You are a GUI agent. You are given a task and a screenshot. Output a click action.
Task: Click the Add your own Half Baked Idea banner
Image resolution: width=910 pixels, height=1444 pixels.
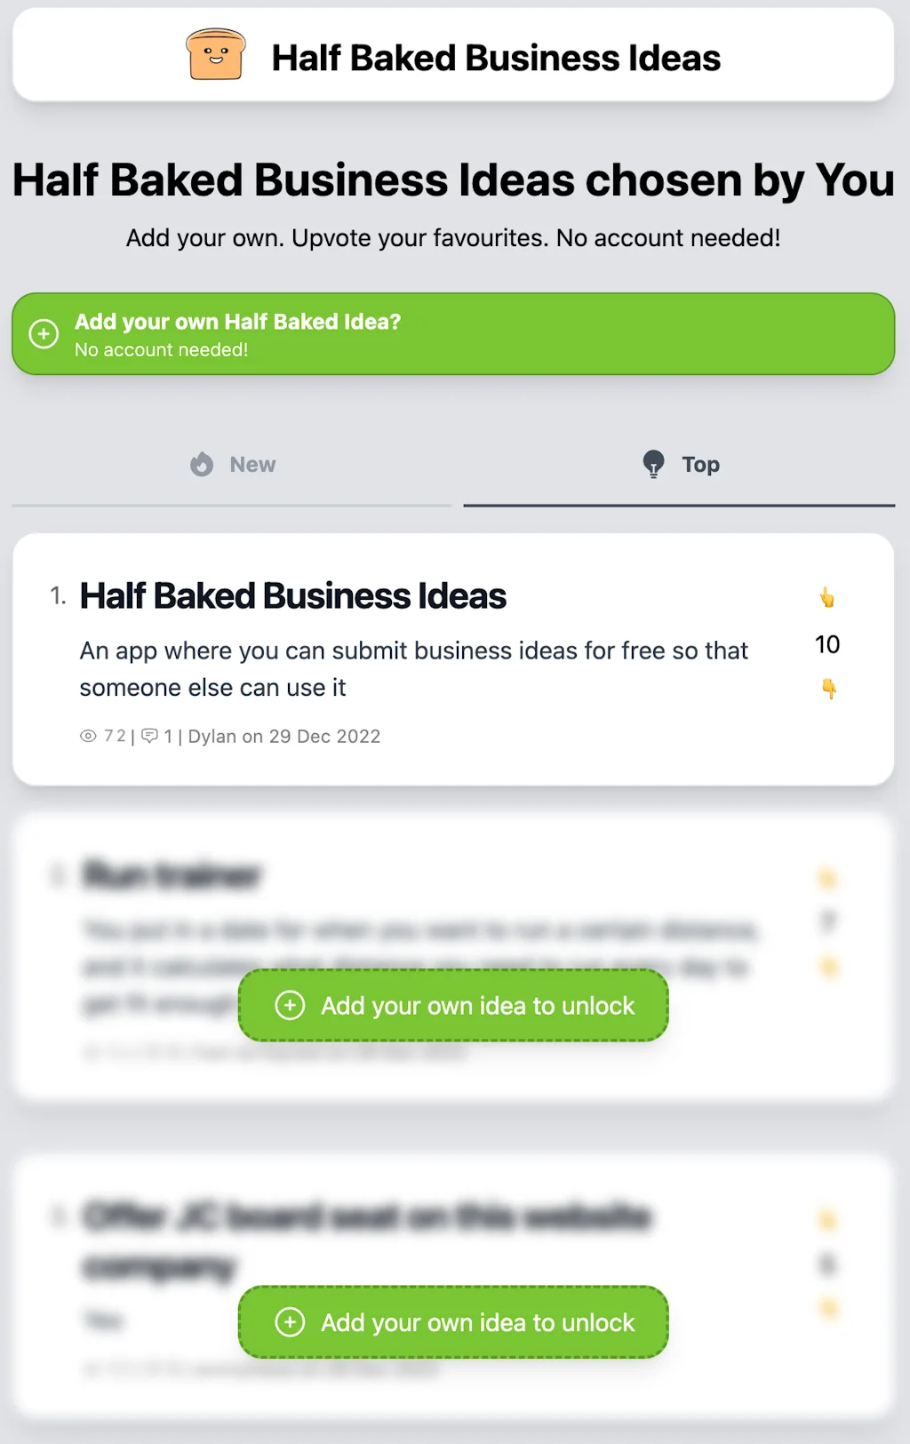point(454,333)
